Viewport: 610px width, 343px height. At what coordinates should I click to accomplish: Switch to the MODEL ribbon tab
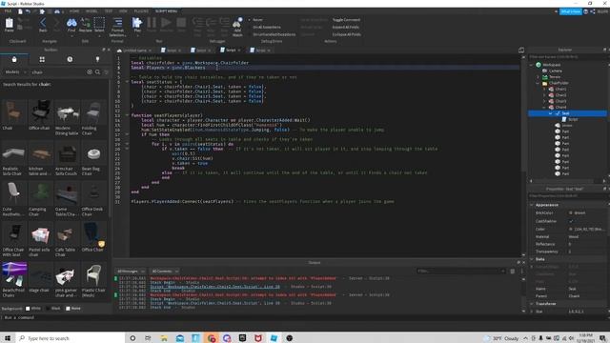coord(91,11)
